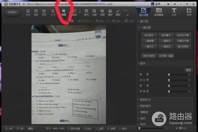Apply 自动白平衡 auto white balance
Viewport: 198px width, 132px height.
[x=183, y=35]
